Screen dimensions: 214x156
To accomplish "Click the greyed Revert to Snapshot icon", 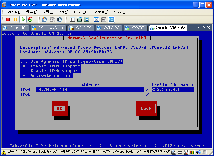I will (x=52, y=19).
